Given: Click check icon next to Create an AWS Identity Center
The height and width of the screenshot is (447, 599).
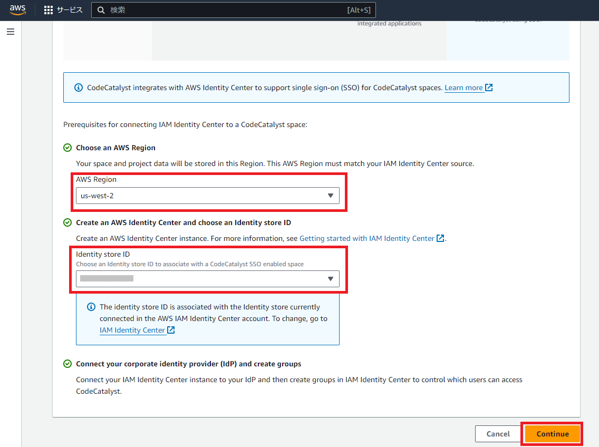Looking at the screenshot, I should coord(67,223).
